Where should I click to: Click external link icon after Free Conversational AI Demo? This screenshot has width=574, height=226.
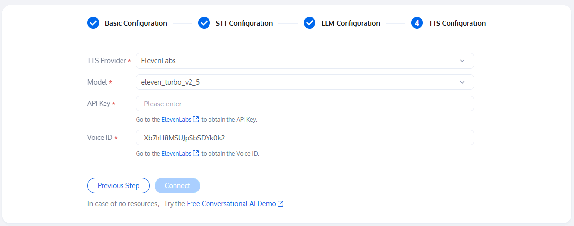(x=280, y=204)
